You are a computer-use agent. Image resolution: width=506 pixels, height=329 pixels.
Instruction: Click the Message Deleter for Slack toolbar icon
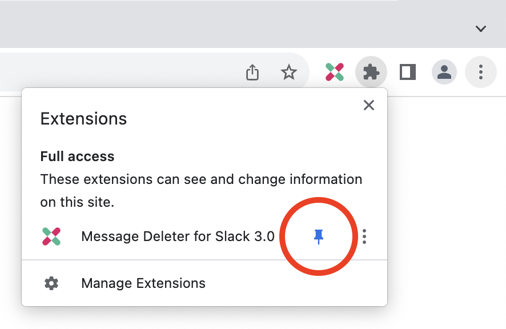pyautogui.click(x=334, y=72)
